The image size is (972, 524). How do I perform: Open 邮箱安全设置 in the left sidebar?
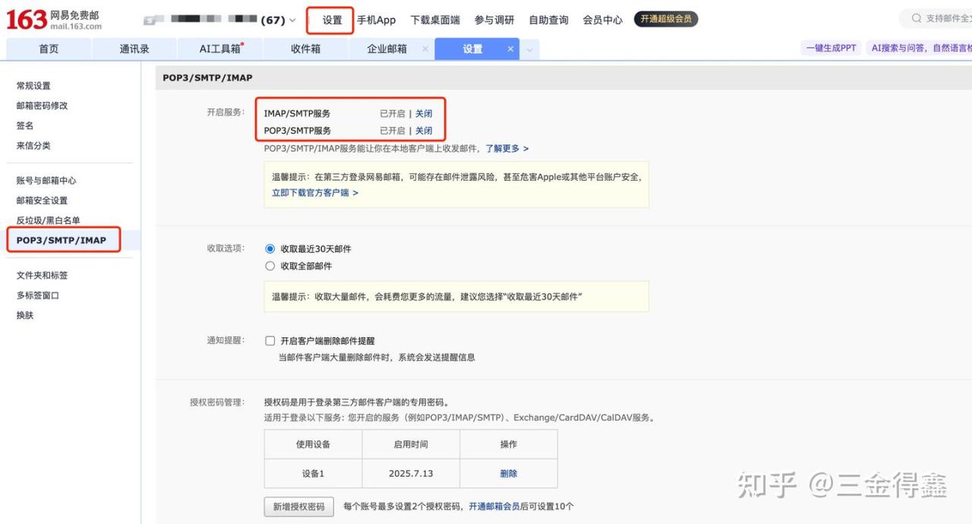42,200
